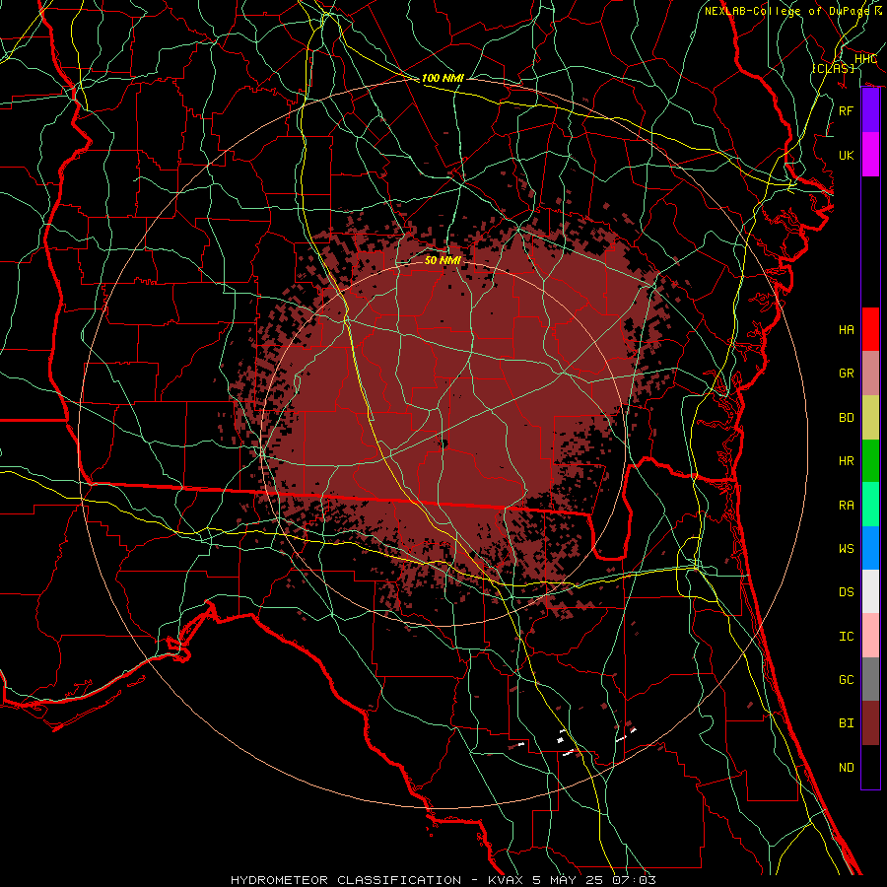Click the 100 NMI range ring label
The height and width of the screenshot is (887, 887).
(x=443, y=78)
